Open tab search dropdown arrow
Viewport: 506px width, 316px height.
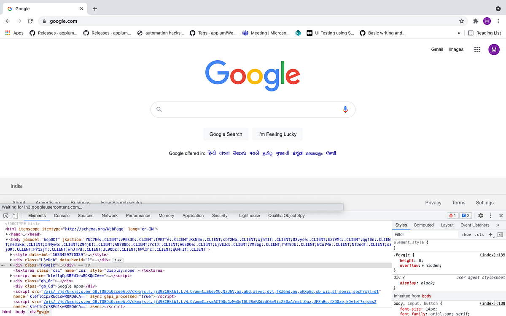tap(498, 8)
